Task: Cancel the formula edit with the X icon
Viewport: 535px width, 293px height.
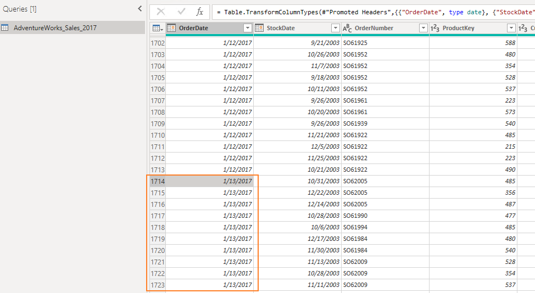Action: pos(161,12)
